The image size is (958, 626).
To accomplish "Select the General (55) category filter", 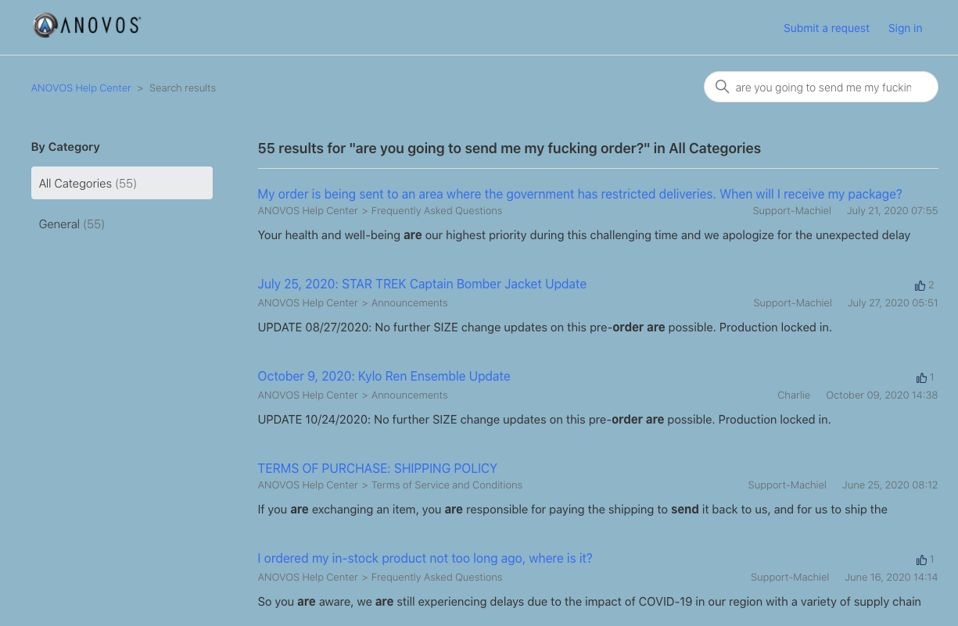I will [x=72, y=224].
